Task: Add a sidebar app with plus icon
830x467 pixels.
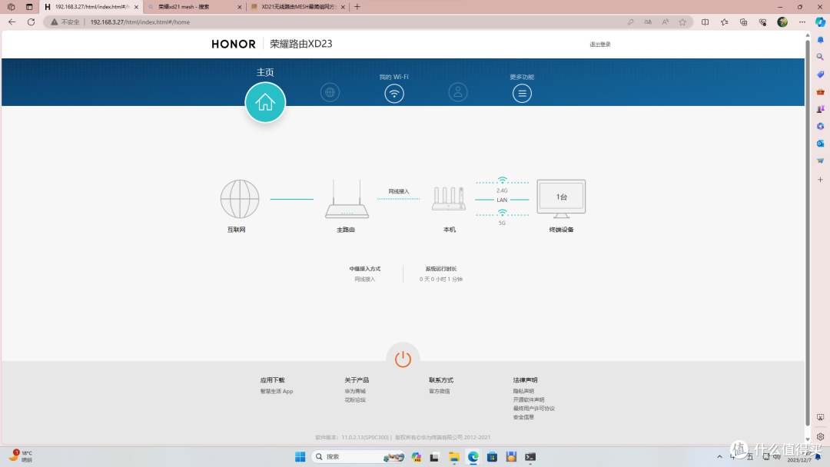Action: pos(820,180)
